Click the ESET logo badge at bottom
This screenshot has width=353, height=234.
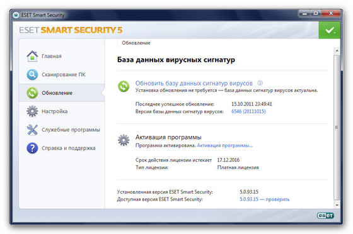click(325, 216)
